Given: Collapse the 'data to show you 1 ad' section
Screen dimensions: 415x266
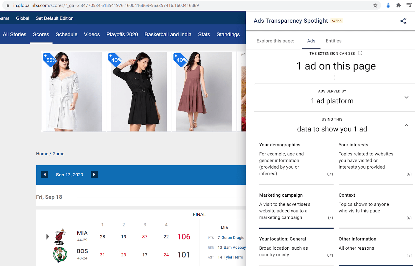Looking at the screenshot, I should (x=406, y=125).
